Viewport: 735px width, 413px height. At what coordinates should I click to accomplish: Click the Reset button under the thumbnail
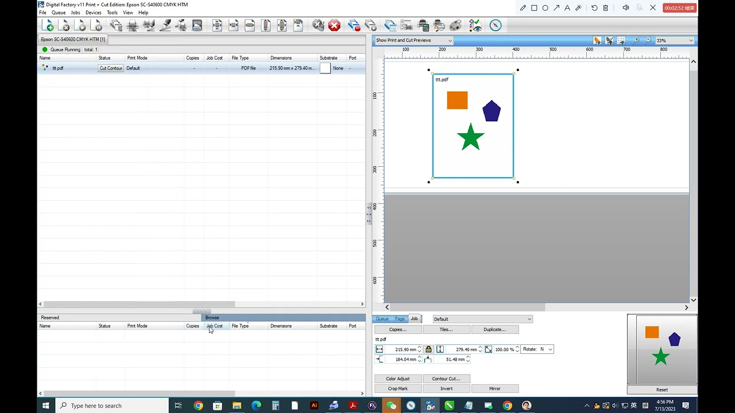(x=662, y=389)
